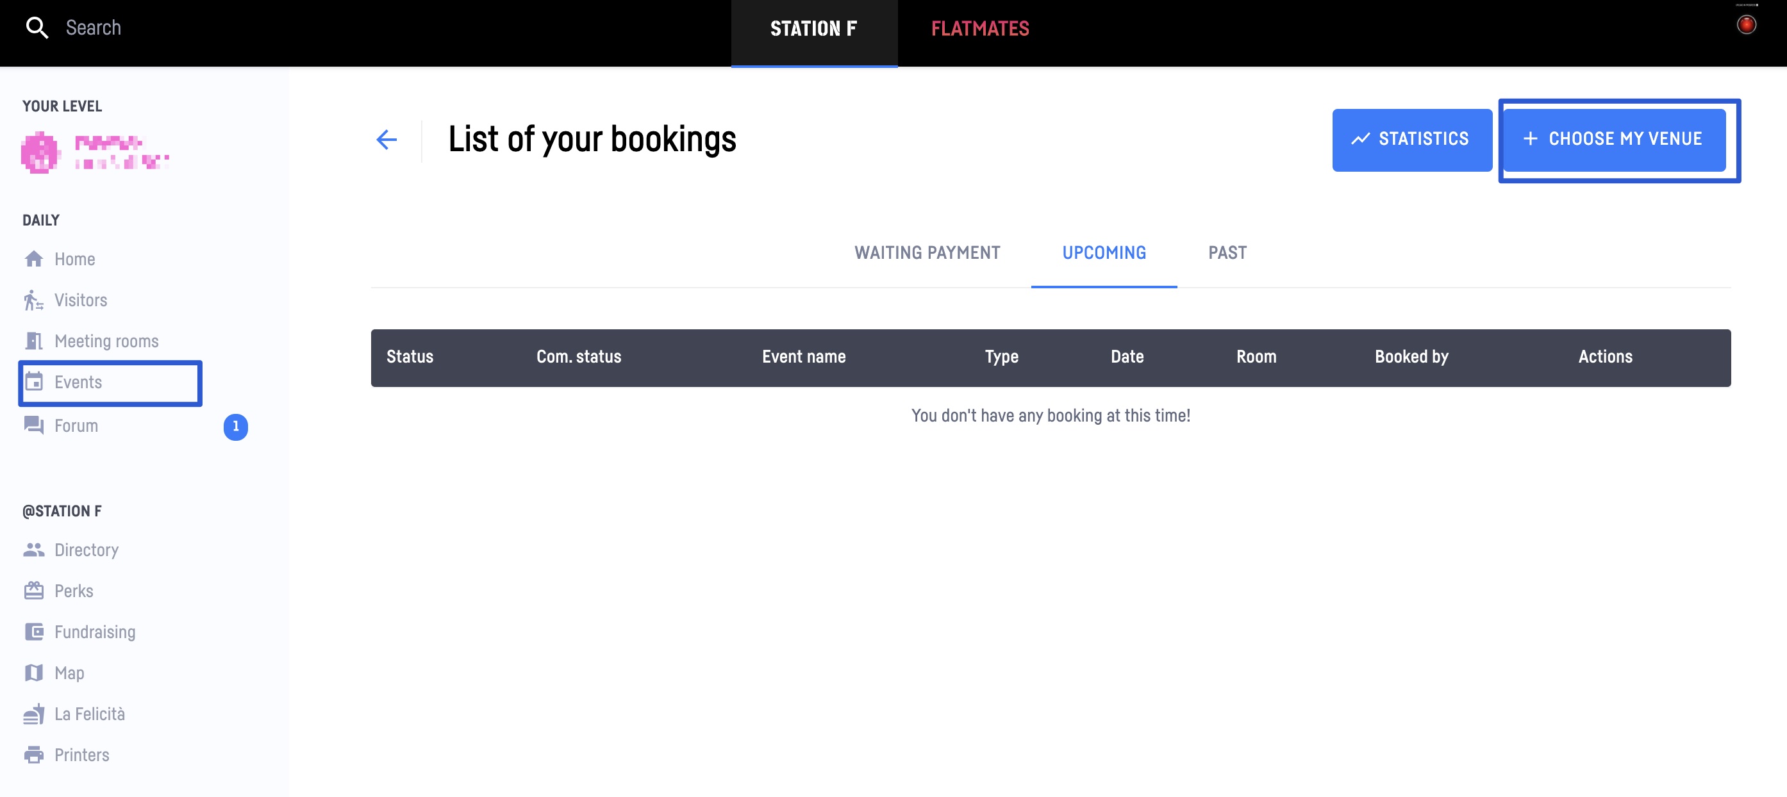Click the Events calendar icon
Image resolution: width=1787 pixels, height=797 pixels.
[x=33, y=381]
